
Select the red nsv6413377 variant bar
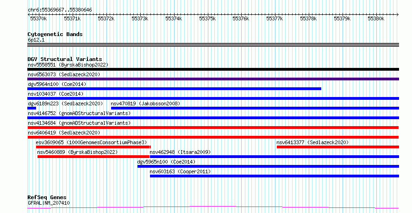338,147
